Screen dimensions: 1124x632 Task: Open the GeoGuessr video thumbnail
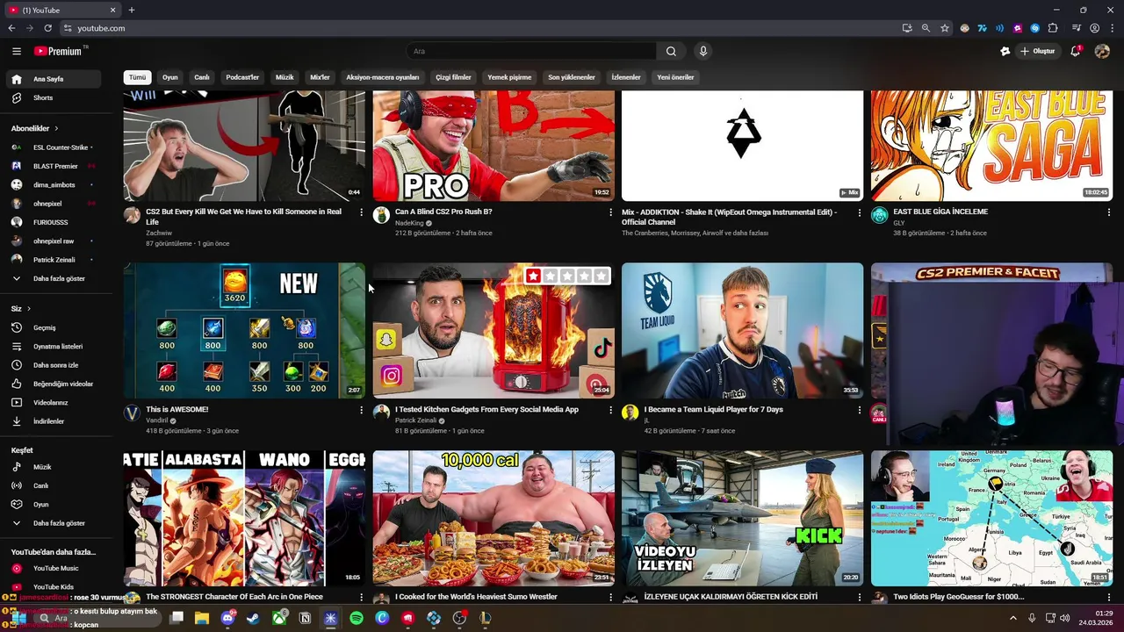click(991, 518)
